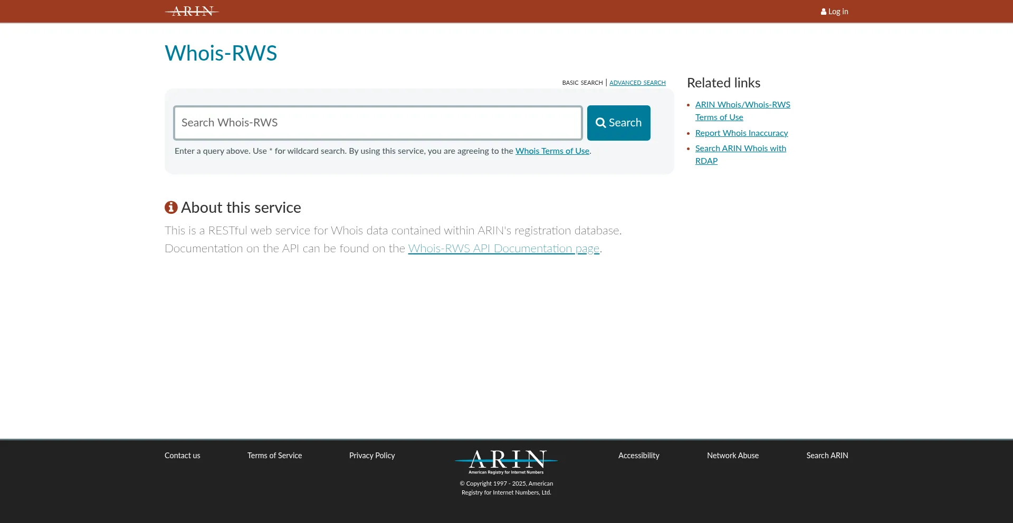Open Privacy Policy in the footer
The width and height of the screenshot is (1013, 523).
coord(372,456)
